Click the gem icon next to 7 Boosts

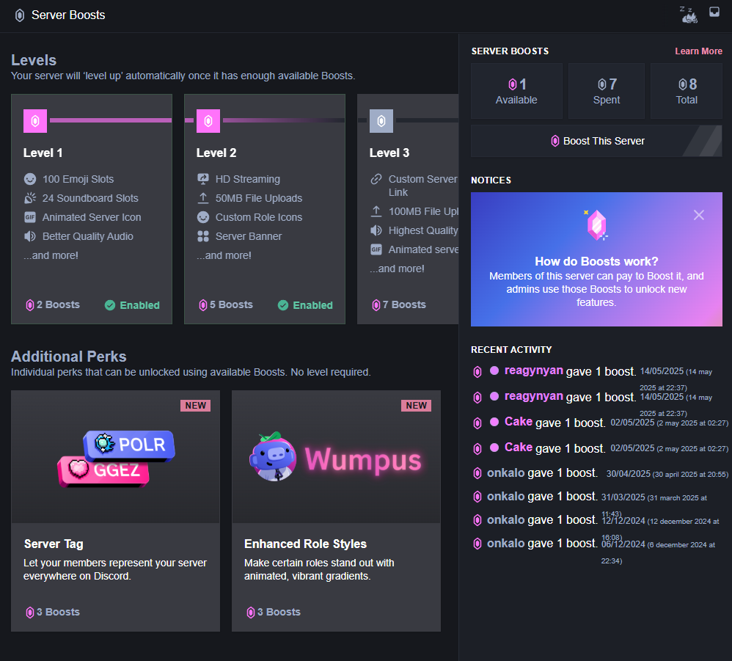(376, 305)
